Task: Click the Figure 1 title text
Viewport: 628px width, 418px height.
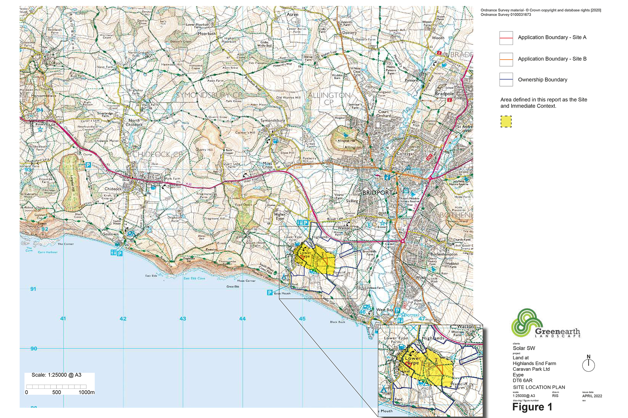Action: click(532, 407)
